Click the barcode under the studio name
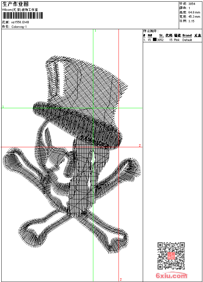This screenshot has width=203, height=282. point(23,15)
